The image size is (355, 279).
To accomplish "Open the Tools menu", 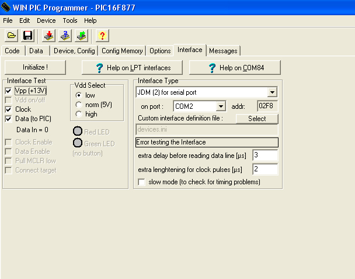I will 70,20.
